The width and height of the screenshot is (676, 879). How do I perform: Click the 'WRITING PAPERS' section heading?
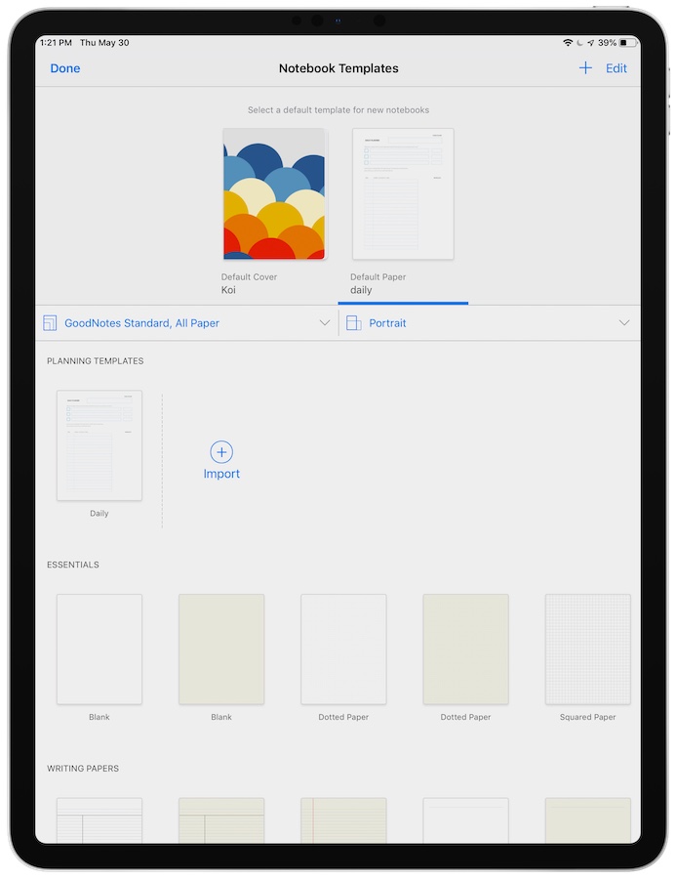[83, 768]
